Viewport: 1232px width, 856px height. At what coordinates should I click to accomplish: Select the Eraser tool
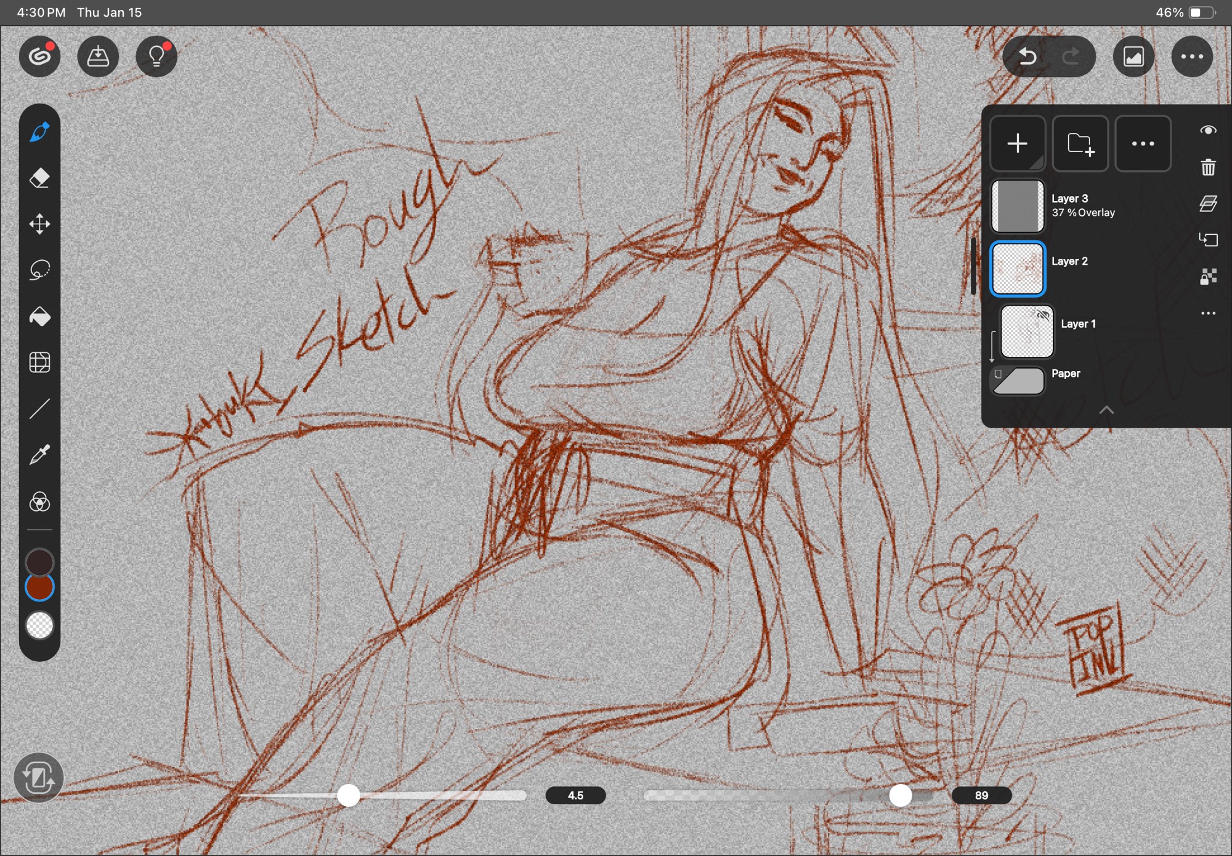(39, 178)
